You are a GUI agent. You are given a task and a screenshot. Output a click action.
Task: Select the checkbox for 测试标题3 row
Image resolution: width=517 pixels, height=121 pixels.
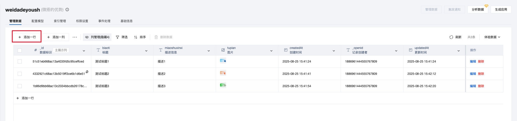[x=20, y=86]
